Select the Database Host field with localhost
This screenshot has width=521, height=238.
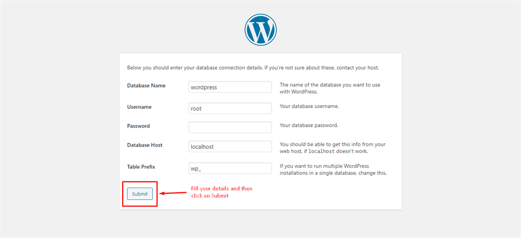(x=230, y=146)
